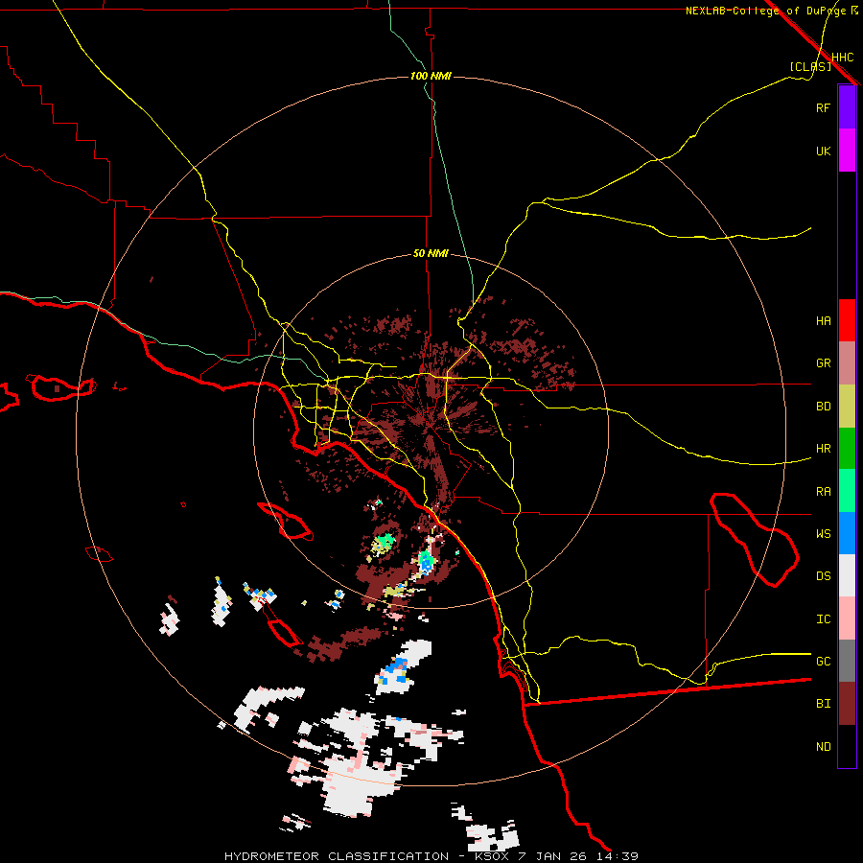Screen dimensions: 863x863
Task: Pick the RA bright green legend swatch
Action: pos(847,491)
